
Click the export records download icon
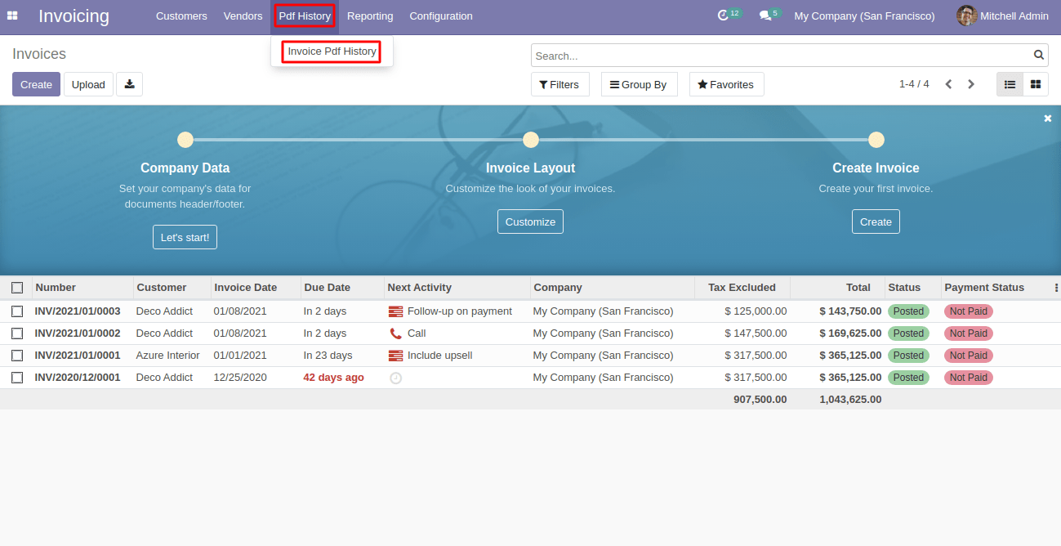pos(129,83)
